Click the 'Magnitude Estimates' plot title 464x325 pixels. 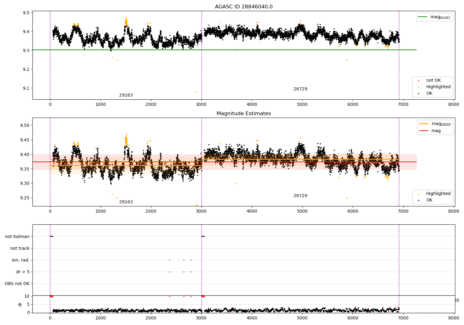[x=244, y=114]
